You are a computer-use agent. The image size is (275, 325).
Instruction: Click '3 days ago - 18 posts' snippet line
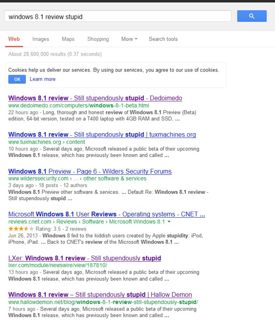tap(48, 185)
